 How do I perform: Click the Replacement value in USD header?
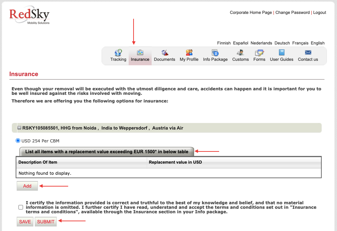pyautogui.click(x=234, y=162)
